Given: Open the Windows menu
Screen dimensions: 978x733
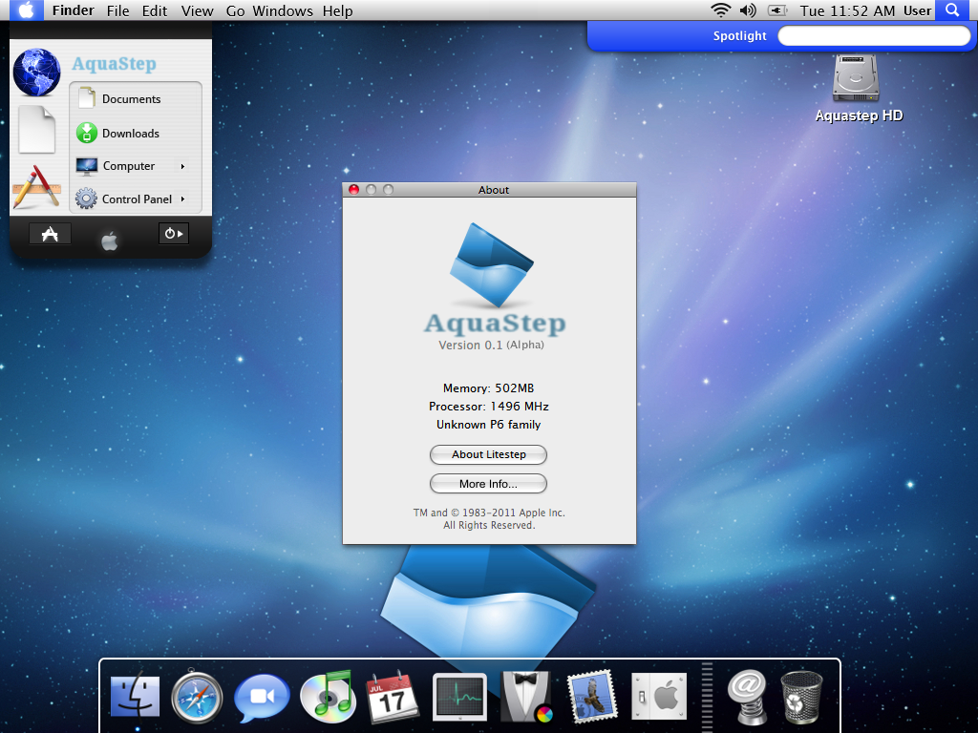Looking at the screenshot, I should tap(283, 10).
